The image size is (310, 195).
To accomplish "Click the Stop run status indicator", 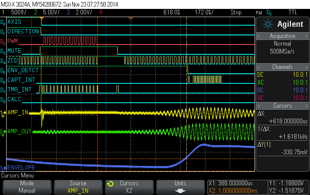I will click(x=236, y=12).
